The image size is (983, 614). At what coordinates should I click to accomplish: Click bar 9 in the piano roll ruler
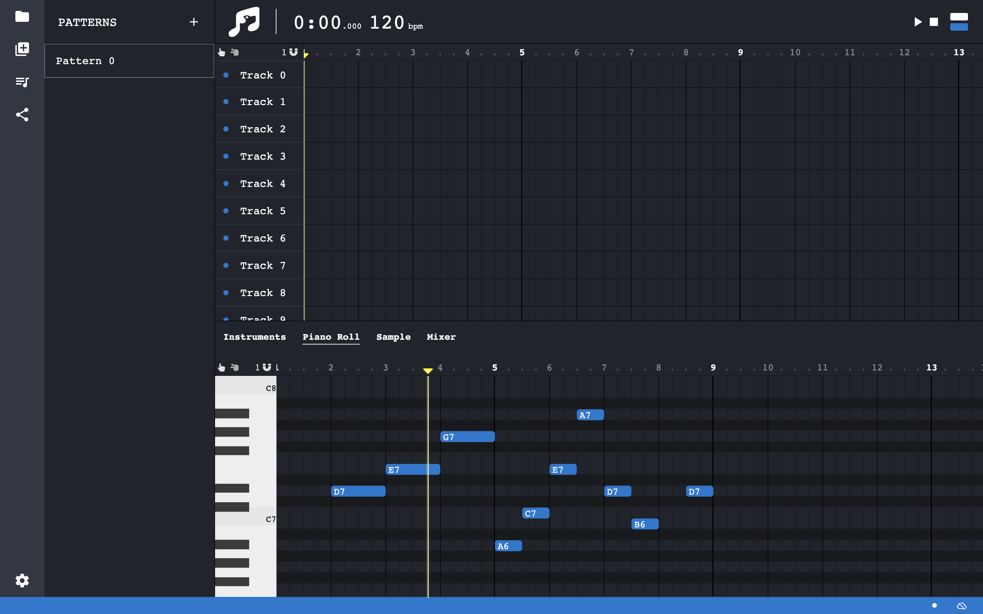tap(713, 367)
